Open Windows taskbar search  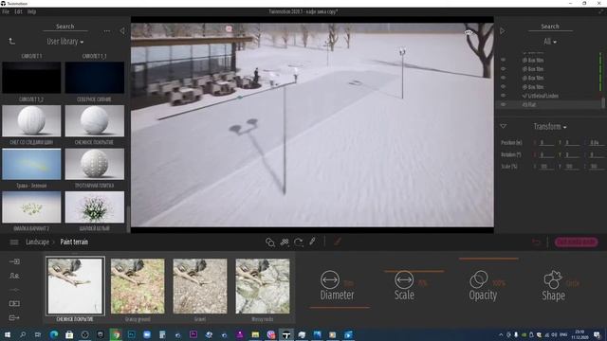tap(23, 334)
